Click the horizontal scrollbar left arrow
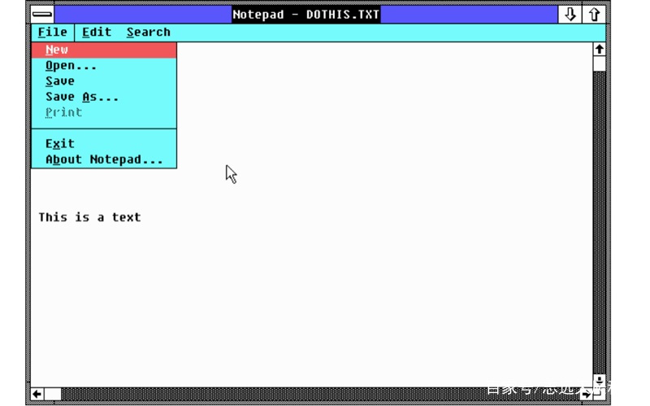Viewport: 650px width, 406px height. pyautogui.click(x=37, y=394)
